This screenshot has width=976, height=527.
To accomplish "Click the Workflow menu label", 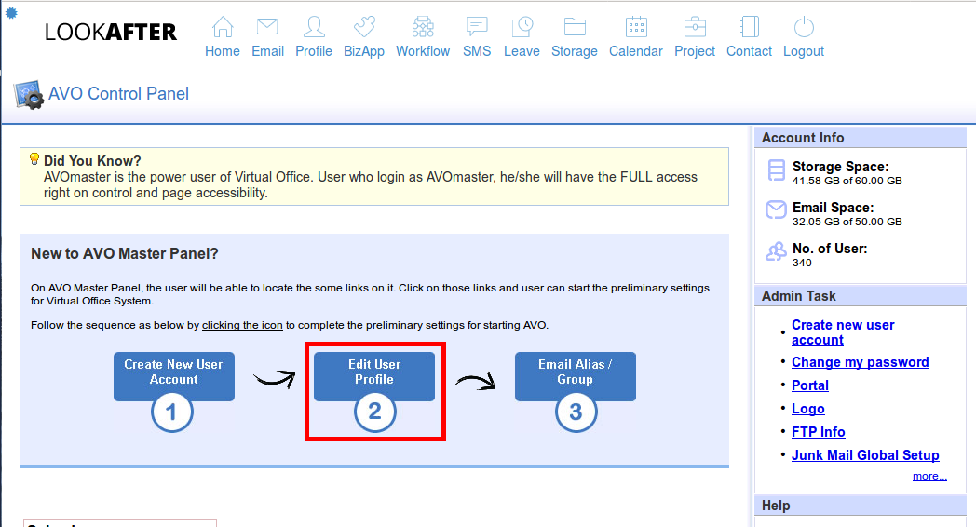I will (x=423, y=51).
